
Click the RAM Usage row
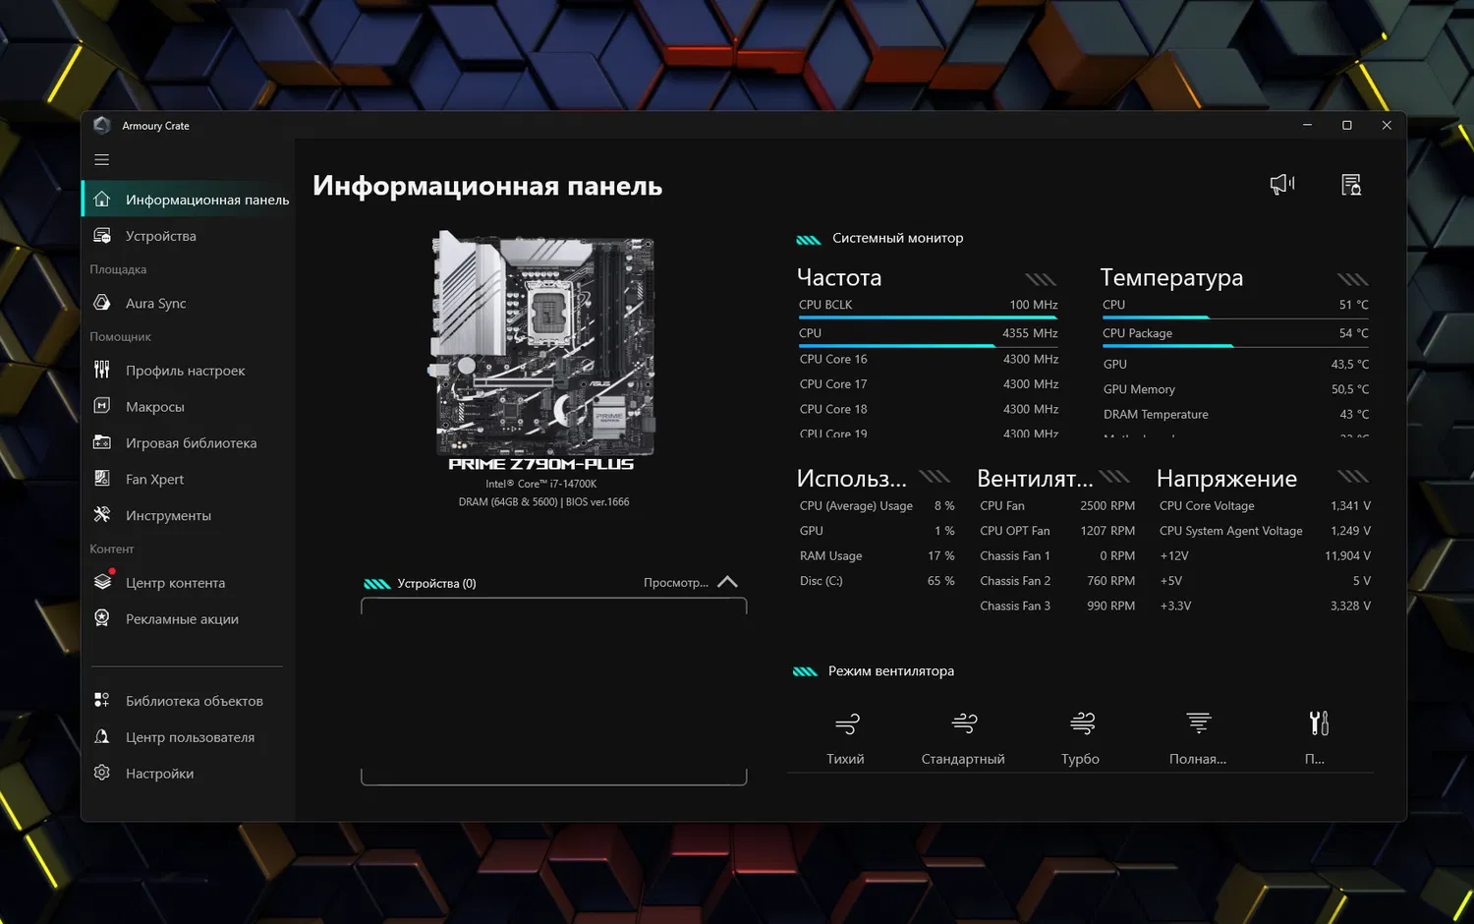(877, 556)
